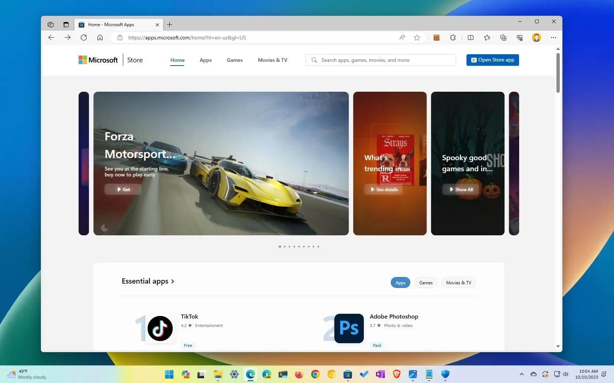Viewport: 614px width, 383px height.
Task: Activate the split screen icon
Action: [x=471, y=38]
